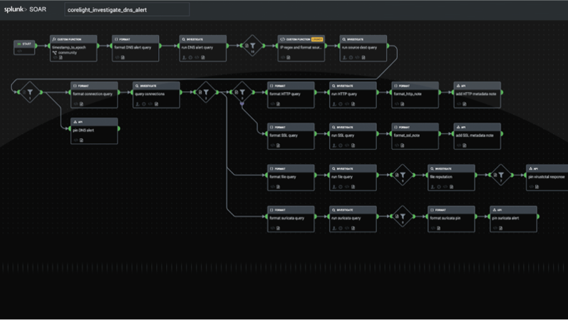
Task: Open notes icon on run suricata query block
Action: [353, 228]
